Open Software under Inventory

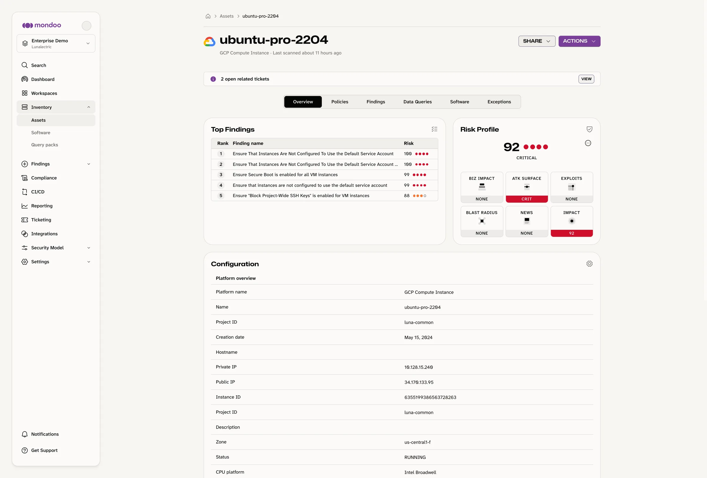click(x=56, y=133)
